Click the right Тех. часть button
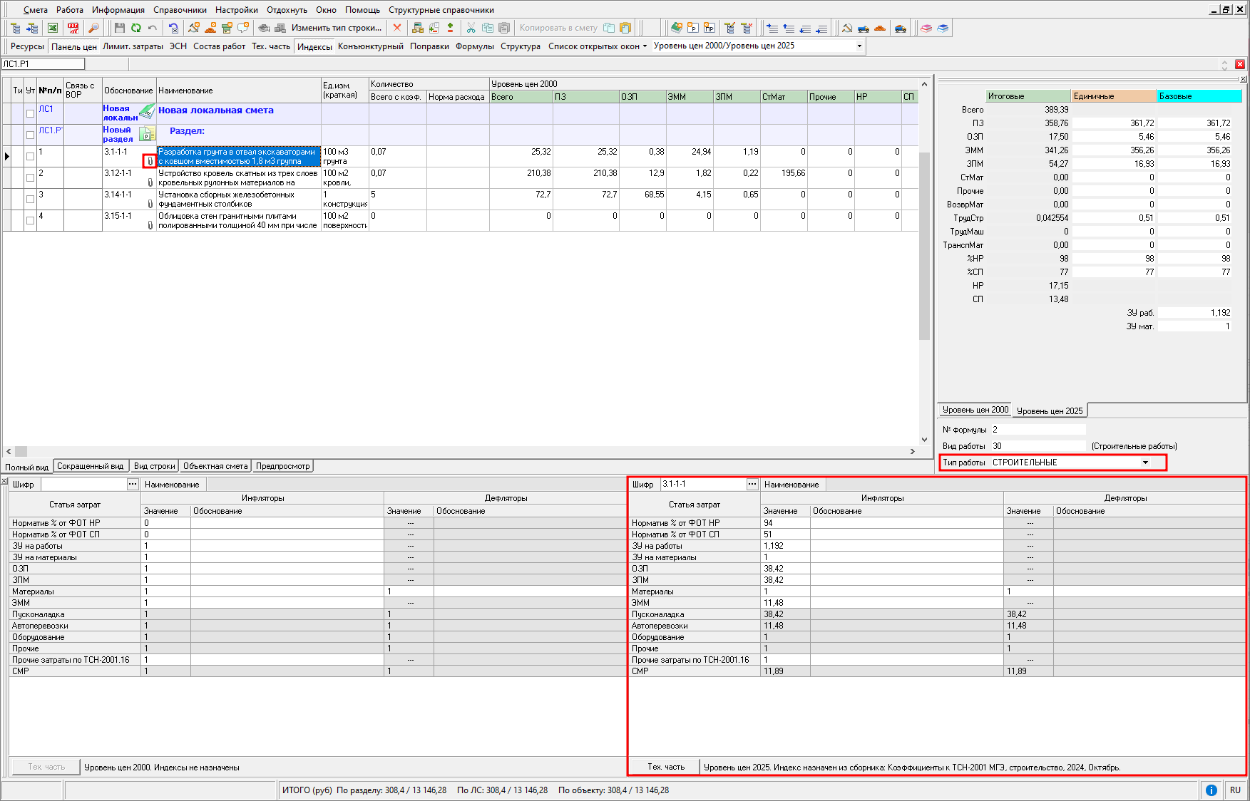The image size is (1250, 801). pyautogui.click(x=665, y=767)
